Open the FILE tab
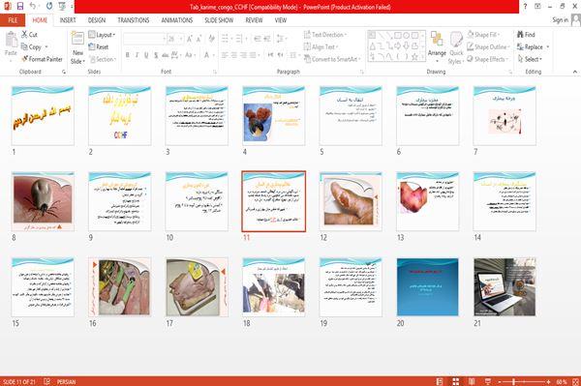This screenshot has width=581, height=386. click(13, 20)
